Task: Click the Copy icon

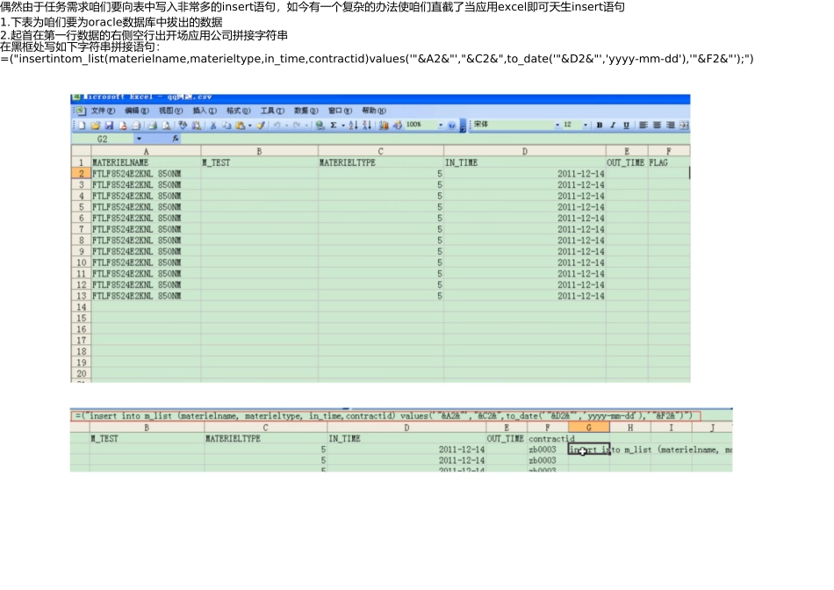Action: click(x=226, y=126)
